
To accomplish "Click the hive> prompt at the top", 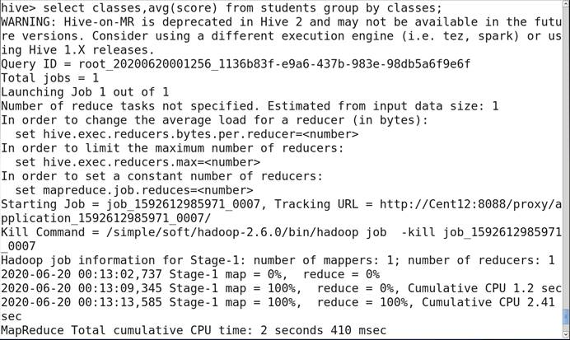I will [x=16, y=7].
